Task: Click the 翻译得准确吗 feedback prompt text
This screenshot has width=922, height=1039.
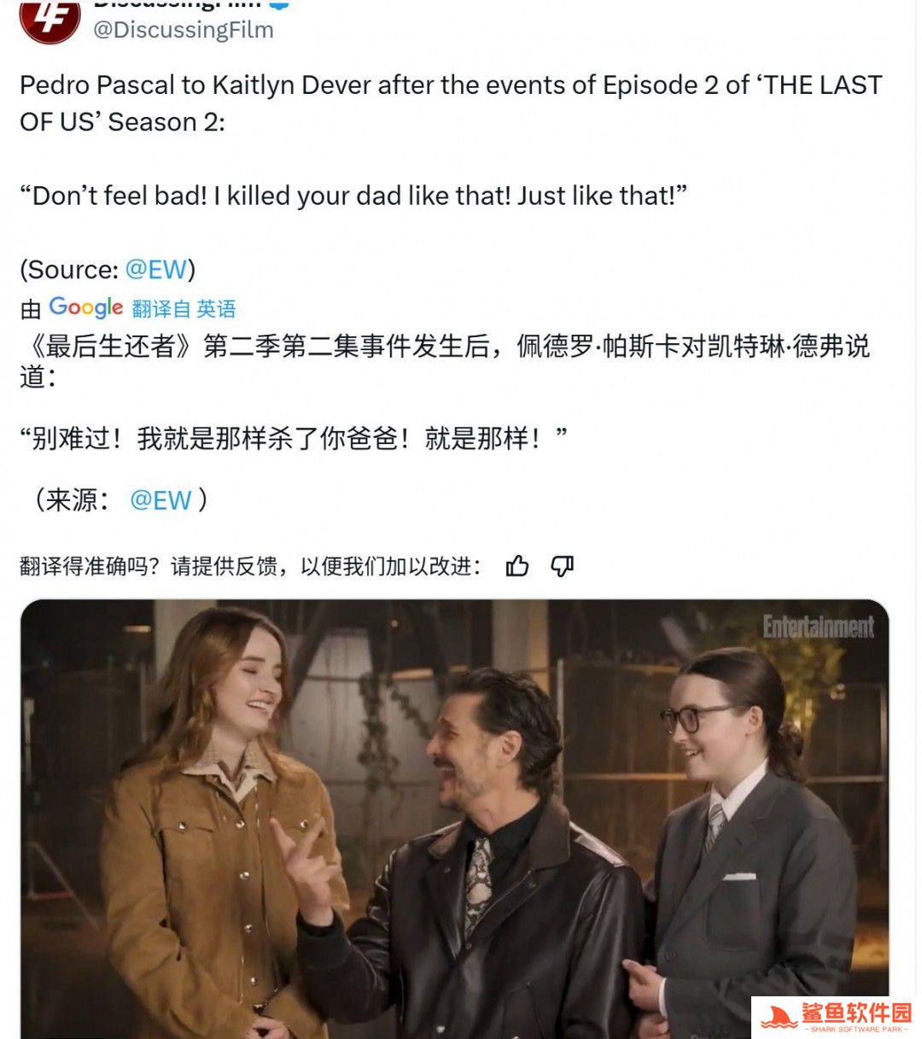Action: pos(251,566)
